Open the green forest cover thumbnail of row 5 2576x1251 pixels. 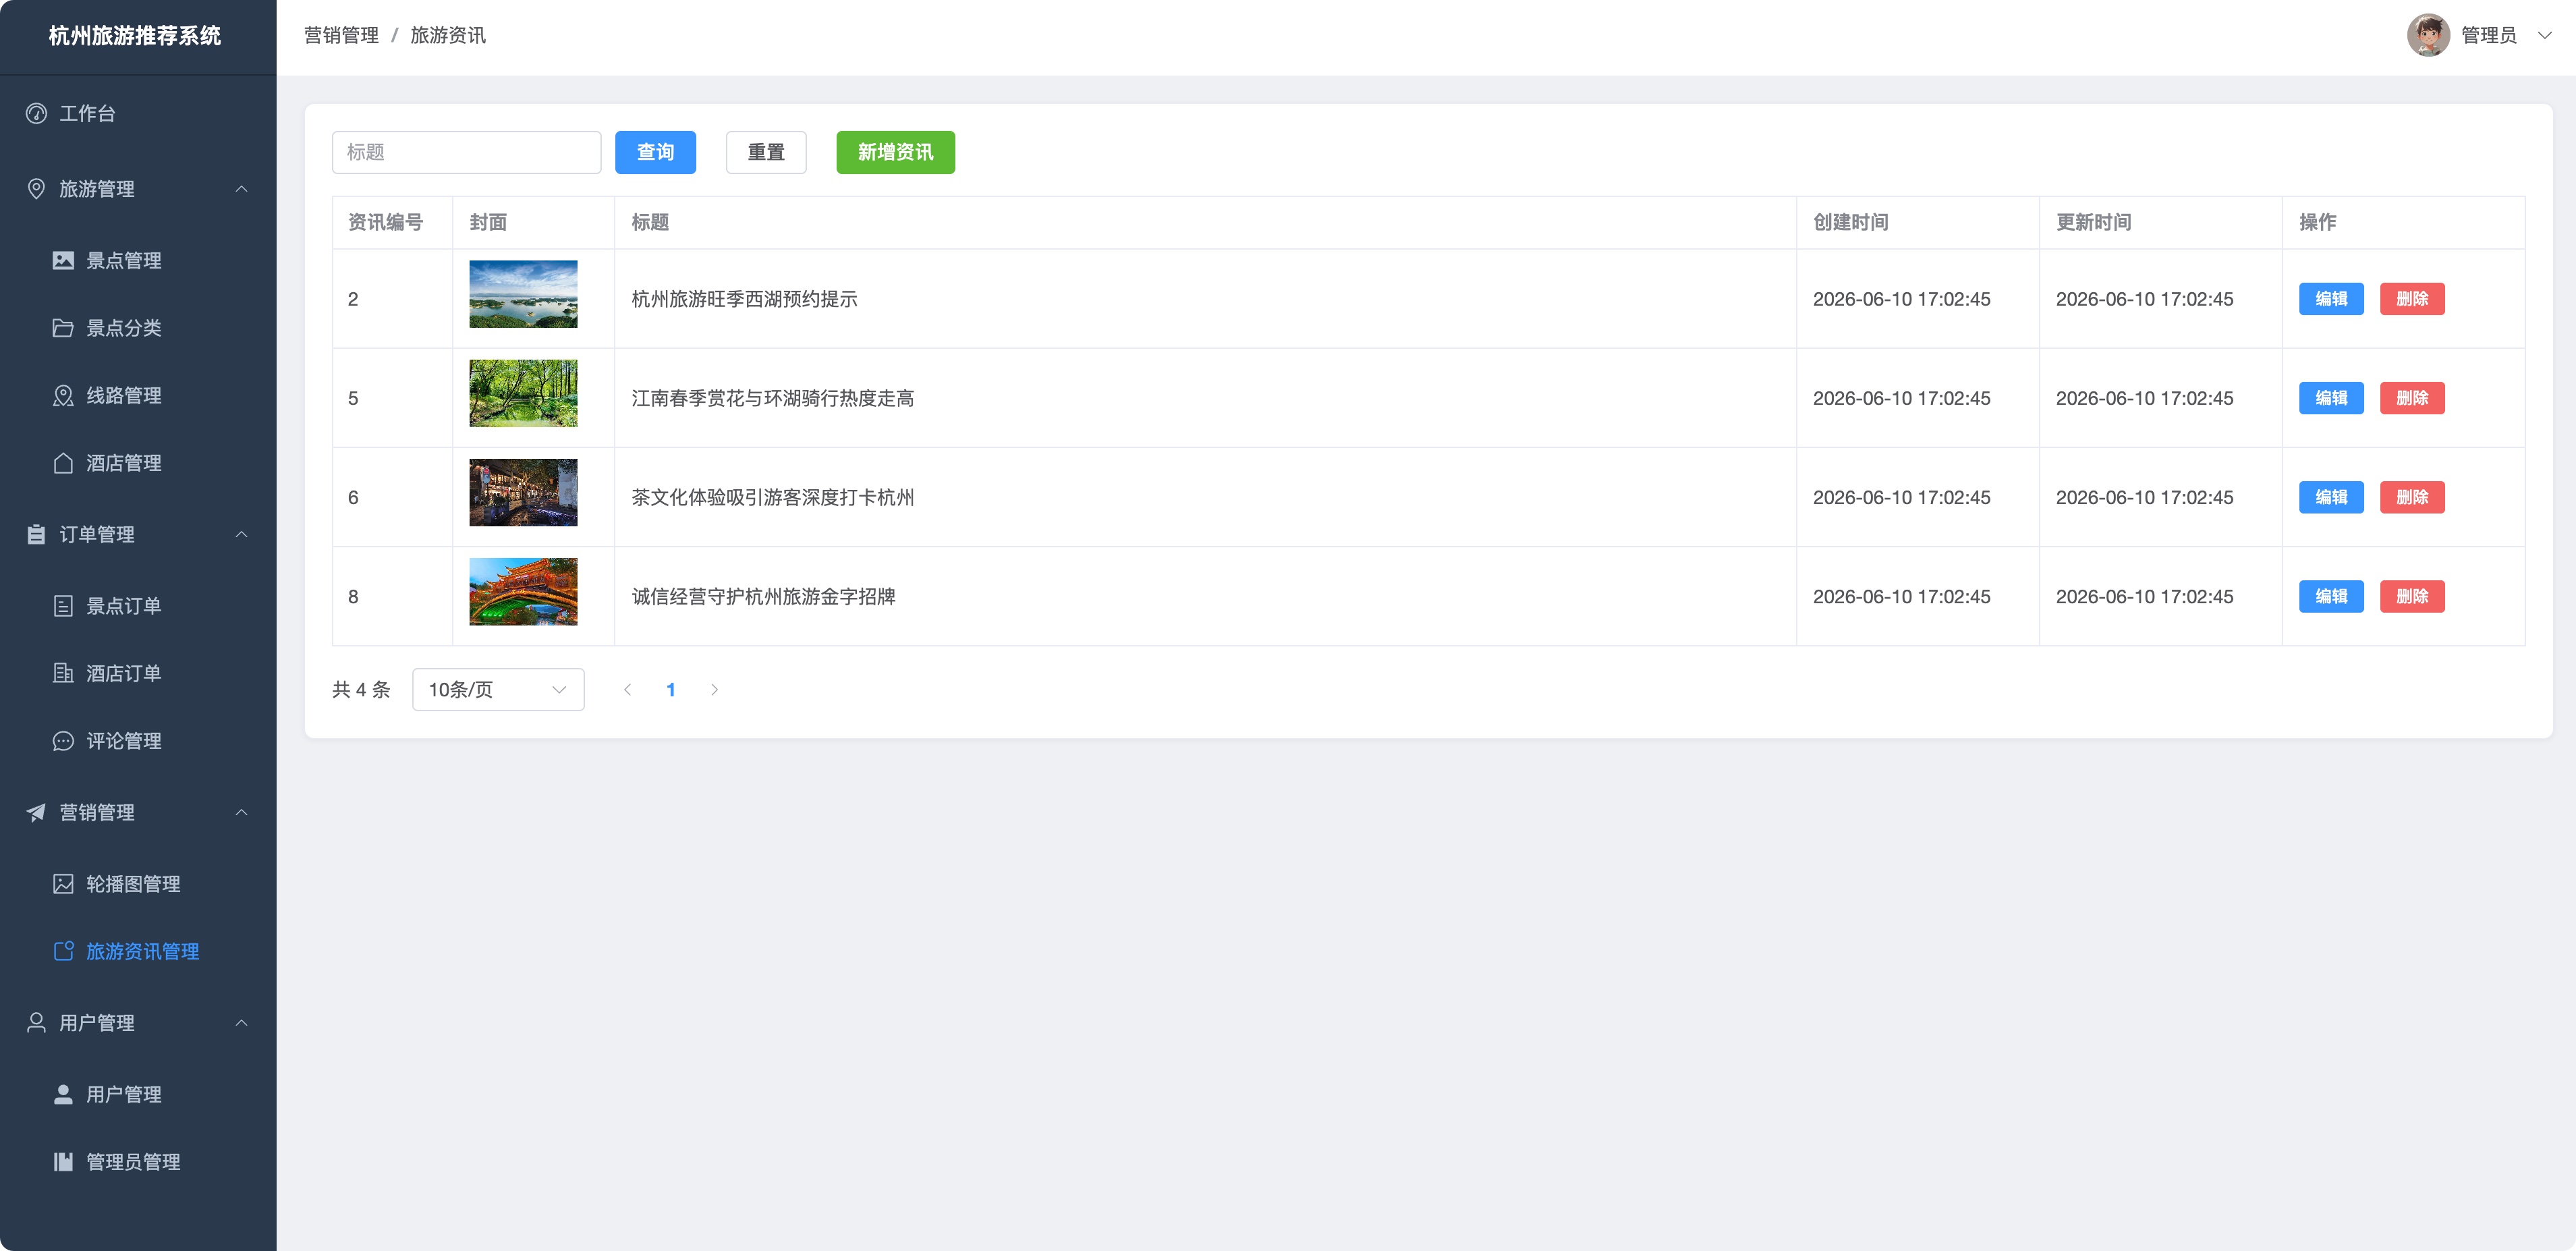pyautogui.click(x=523, y=393)
